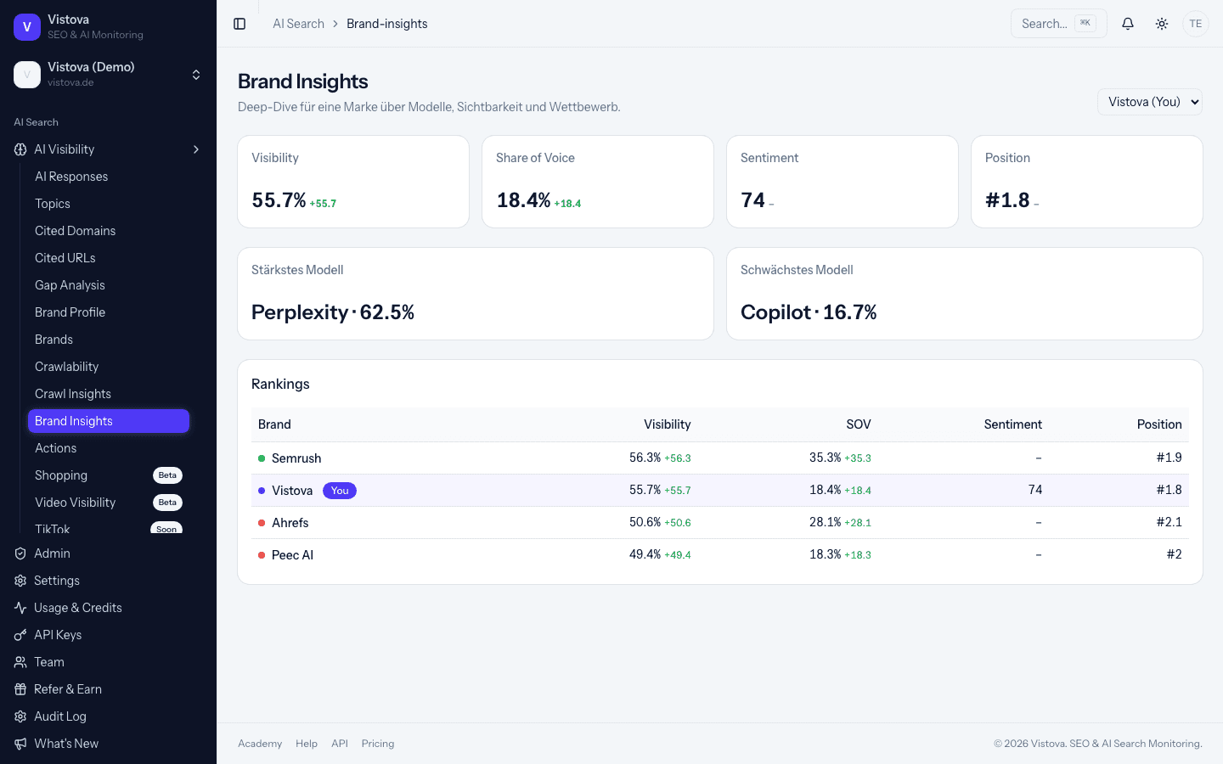Image resolution: width=1223 pixels, height=764 pixels.
Task: Open the notifications bell
Action: [1128, 24]
